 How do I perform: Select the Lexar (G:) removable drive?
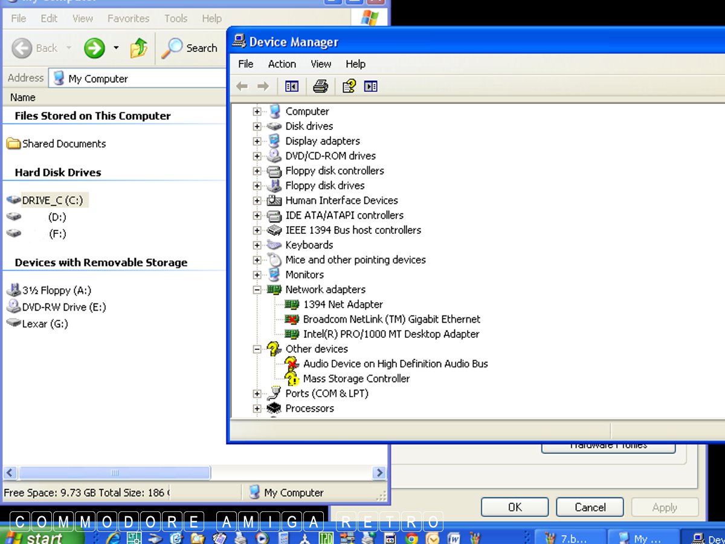[45, 323]
